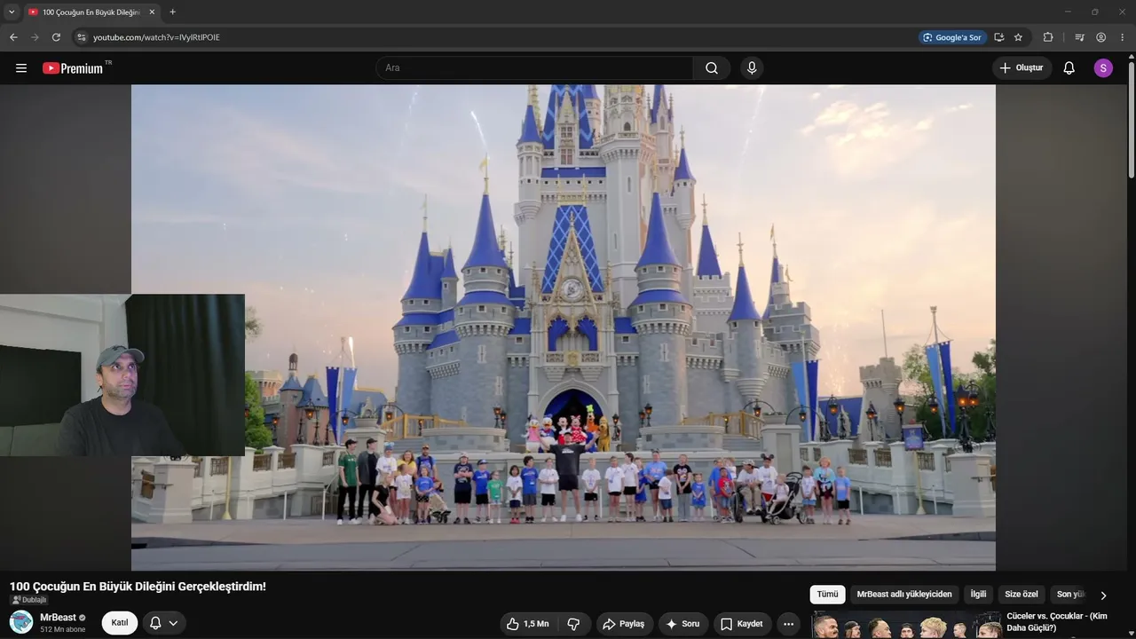The height and width of the screenshot is (639, 1136).
Task: Install app icon in address bar
Action: 999,37
